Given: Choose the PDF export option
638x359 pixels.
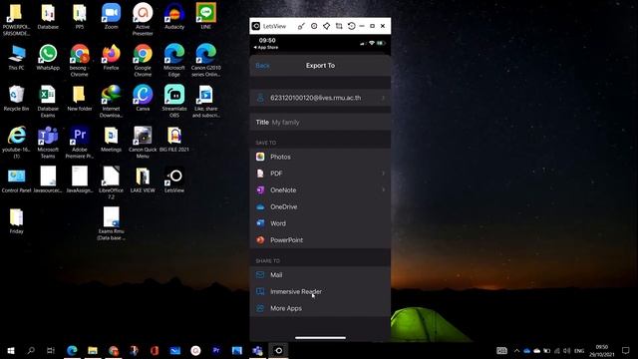Looking at the screenshot, I should (x=320, y=174).
